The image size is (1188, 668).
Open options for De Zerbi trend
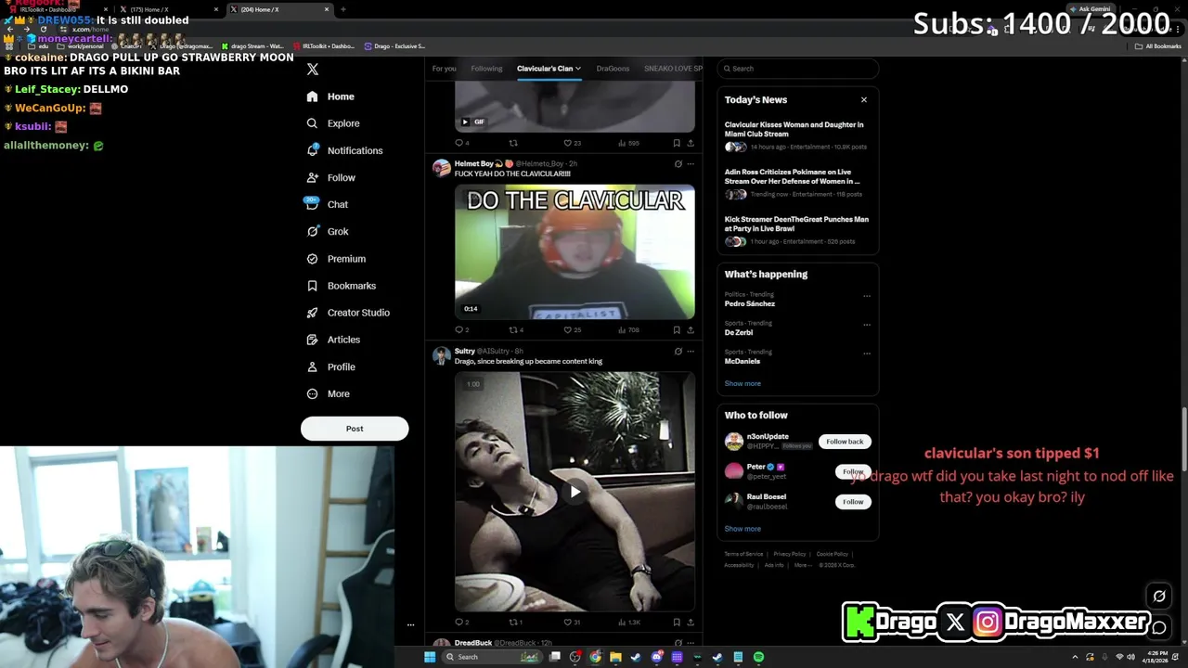(x=867, y=325)
